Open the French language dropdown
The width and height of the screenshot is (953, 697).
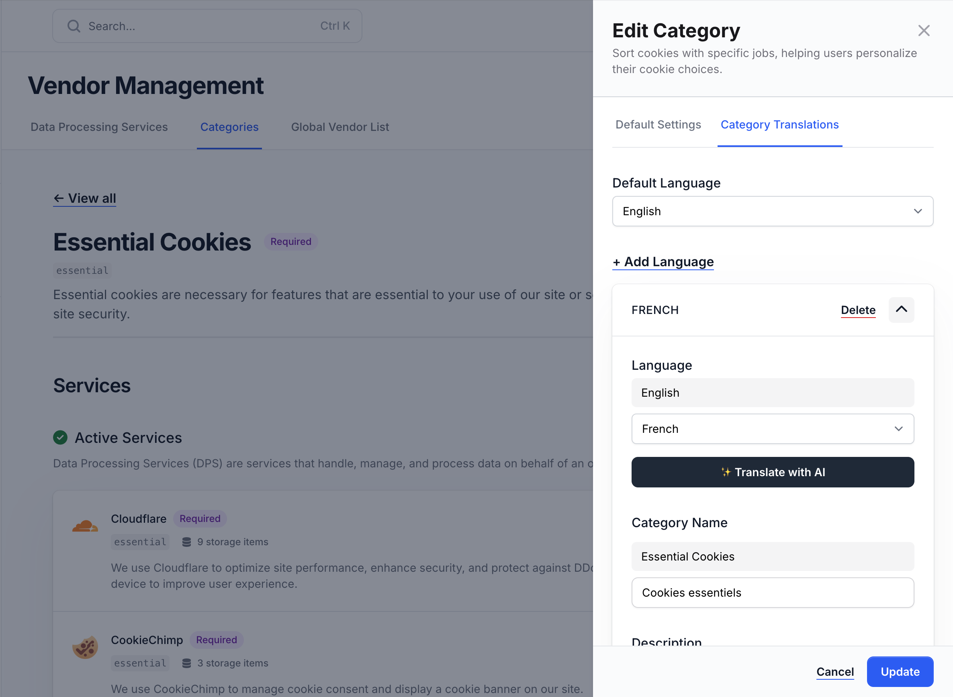pos(772,429)
